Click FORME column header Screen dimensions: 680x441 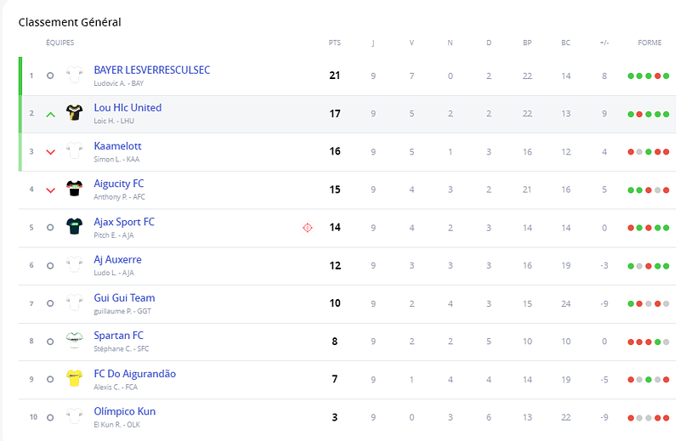[649, 42]
